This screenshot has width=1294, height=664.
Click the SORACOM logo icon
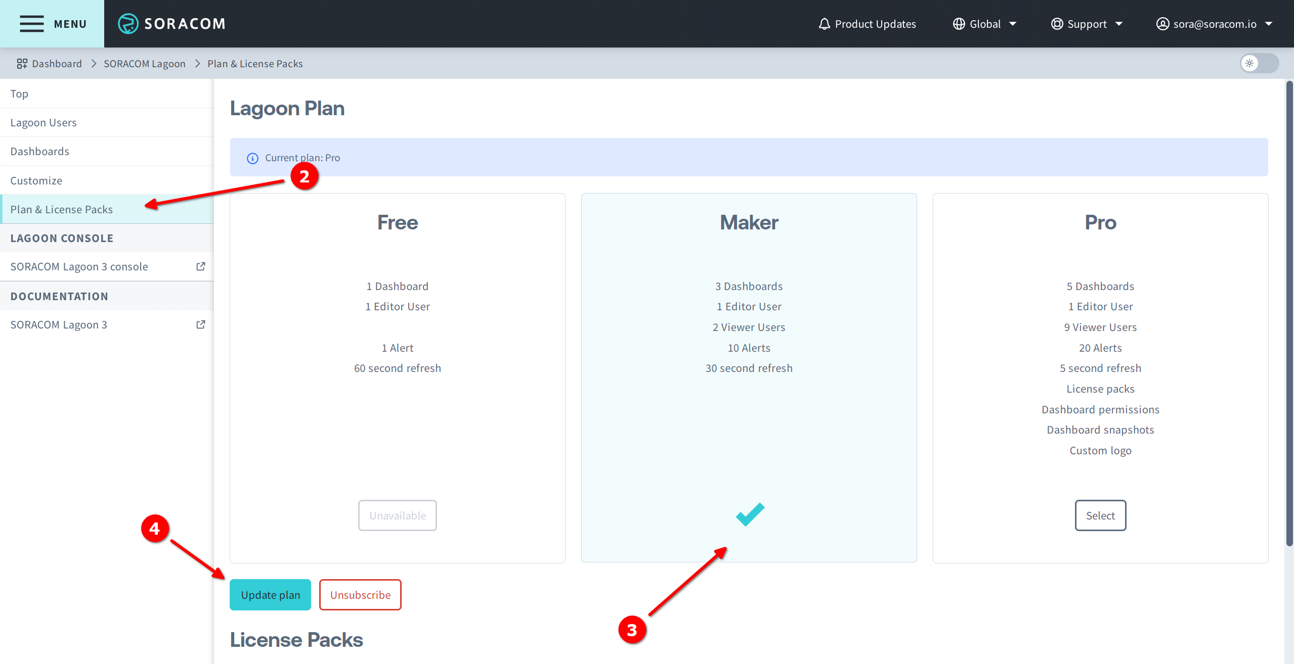(x=129, y=23)
